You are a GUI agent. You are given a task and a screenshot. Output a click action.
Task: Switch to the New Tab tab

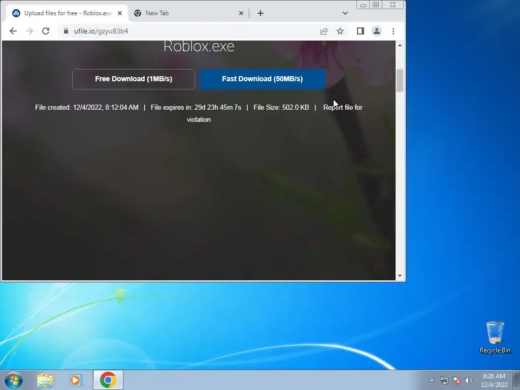click(x=188, y=13)
